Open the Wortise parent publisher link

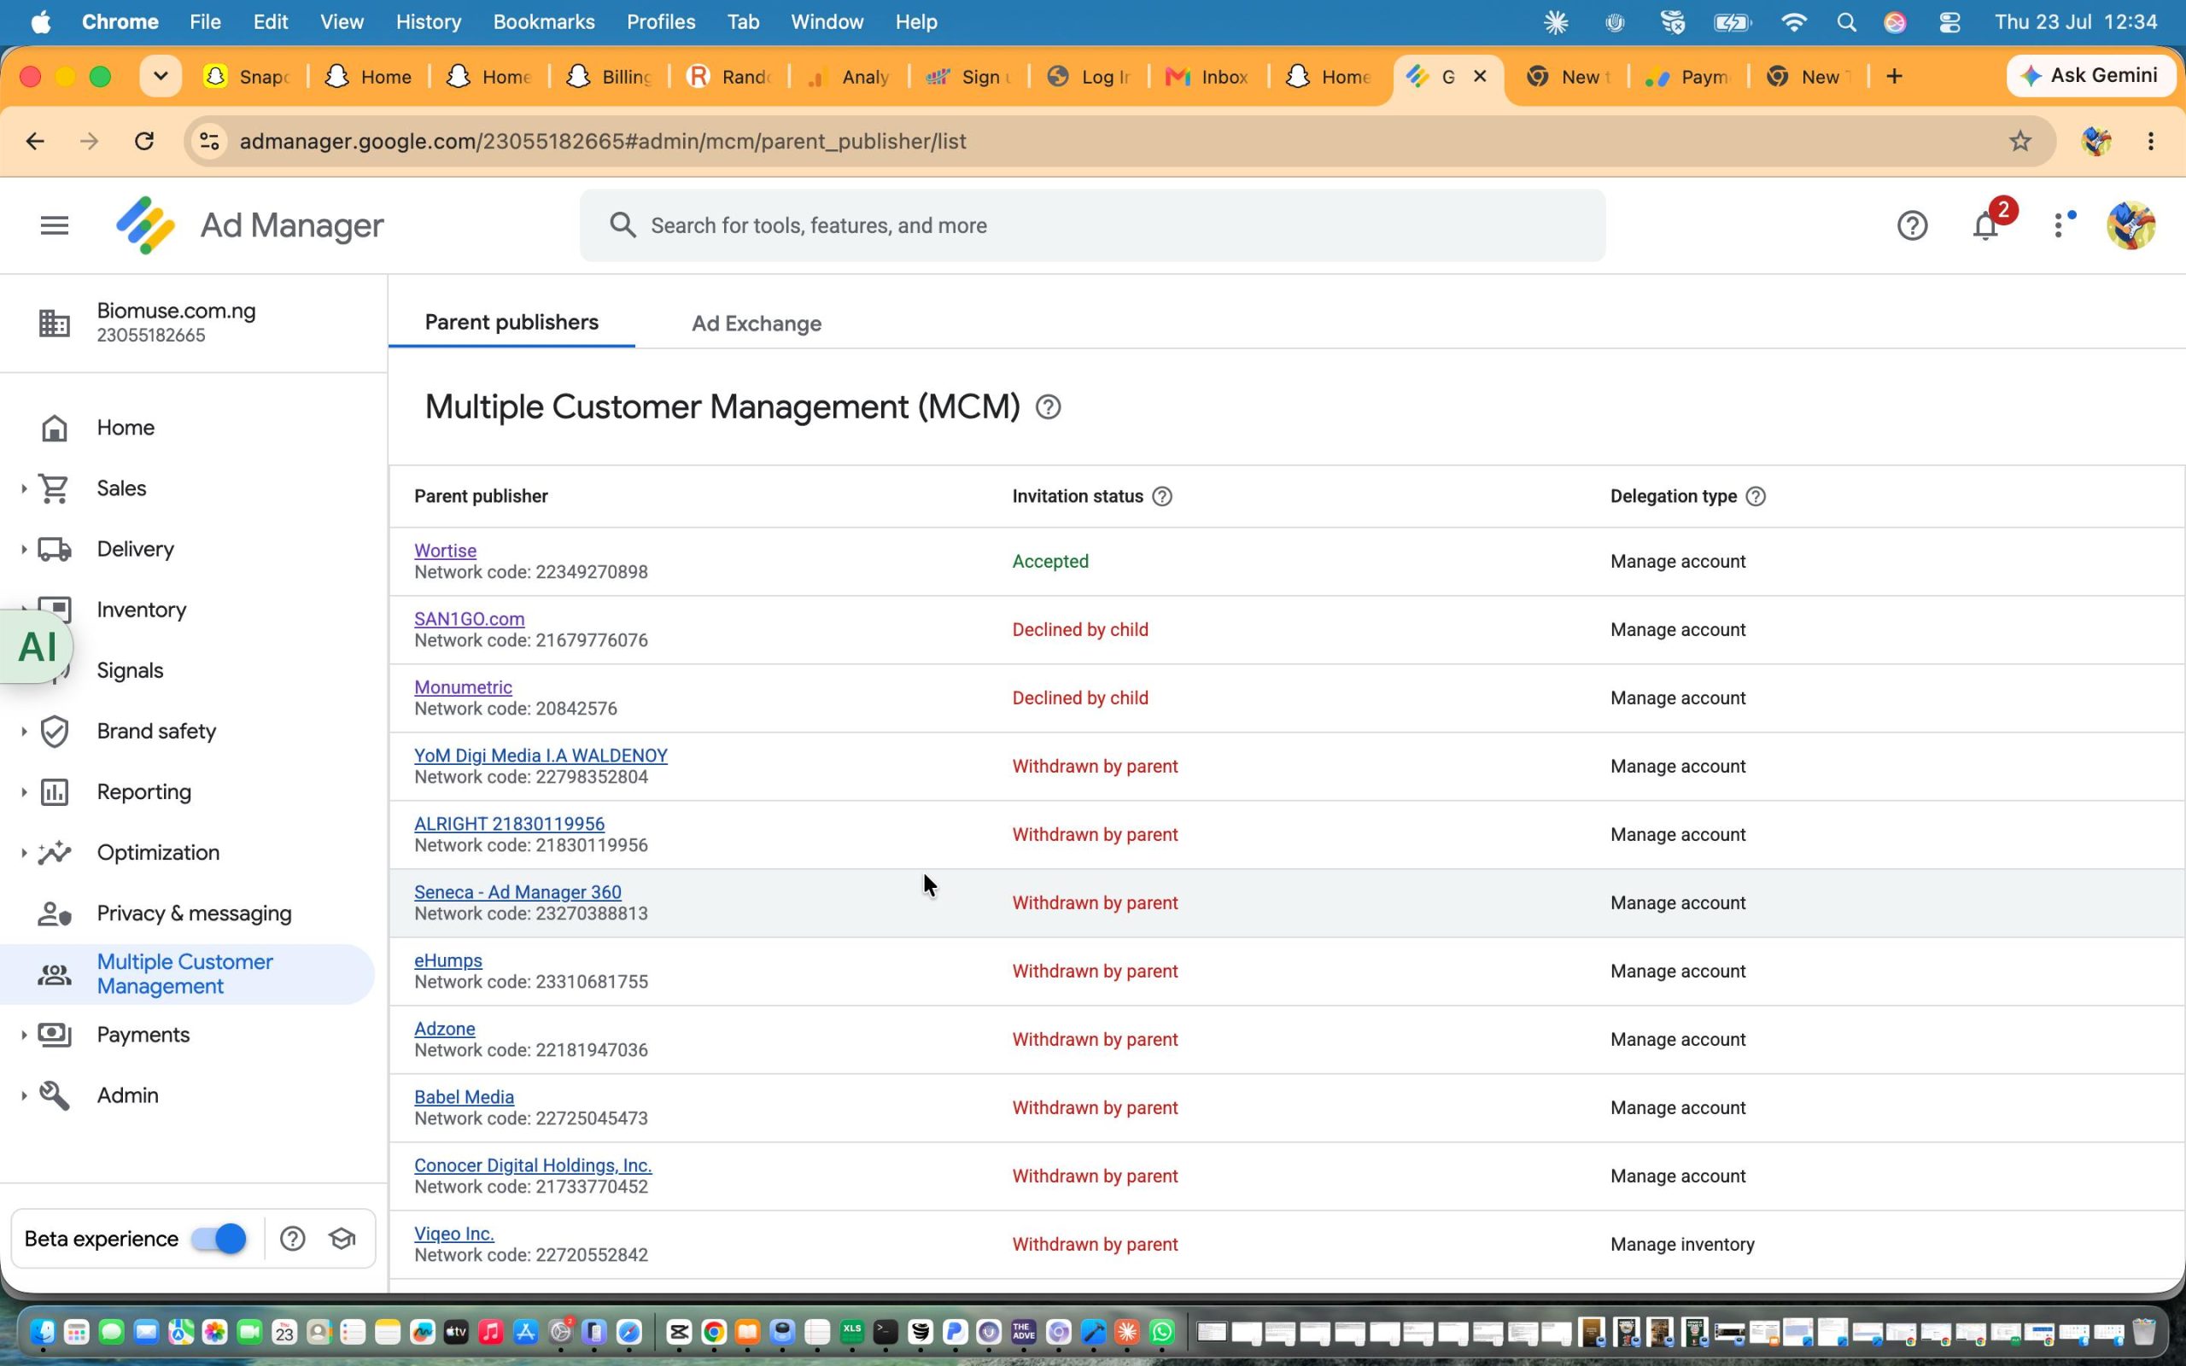pyautogui.click(x=446, y=550)
